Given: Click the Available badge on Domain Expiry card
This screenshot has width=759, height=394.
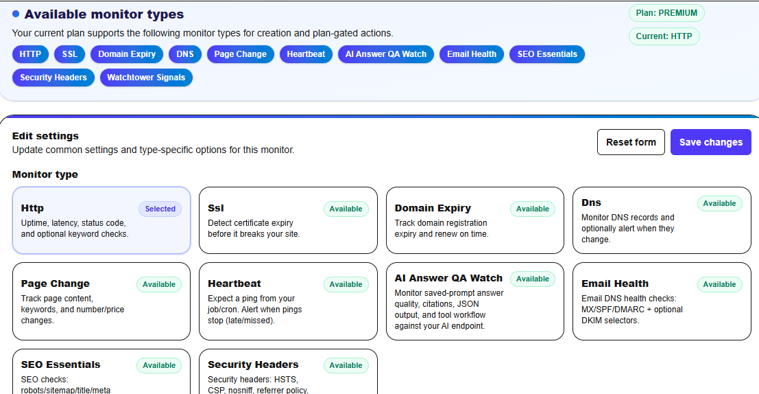Looking at the screenshot, I should point(533,209).
